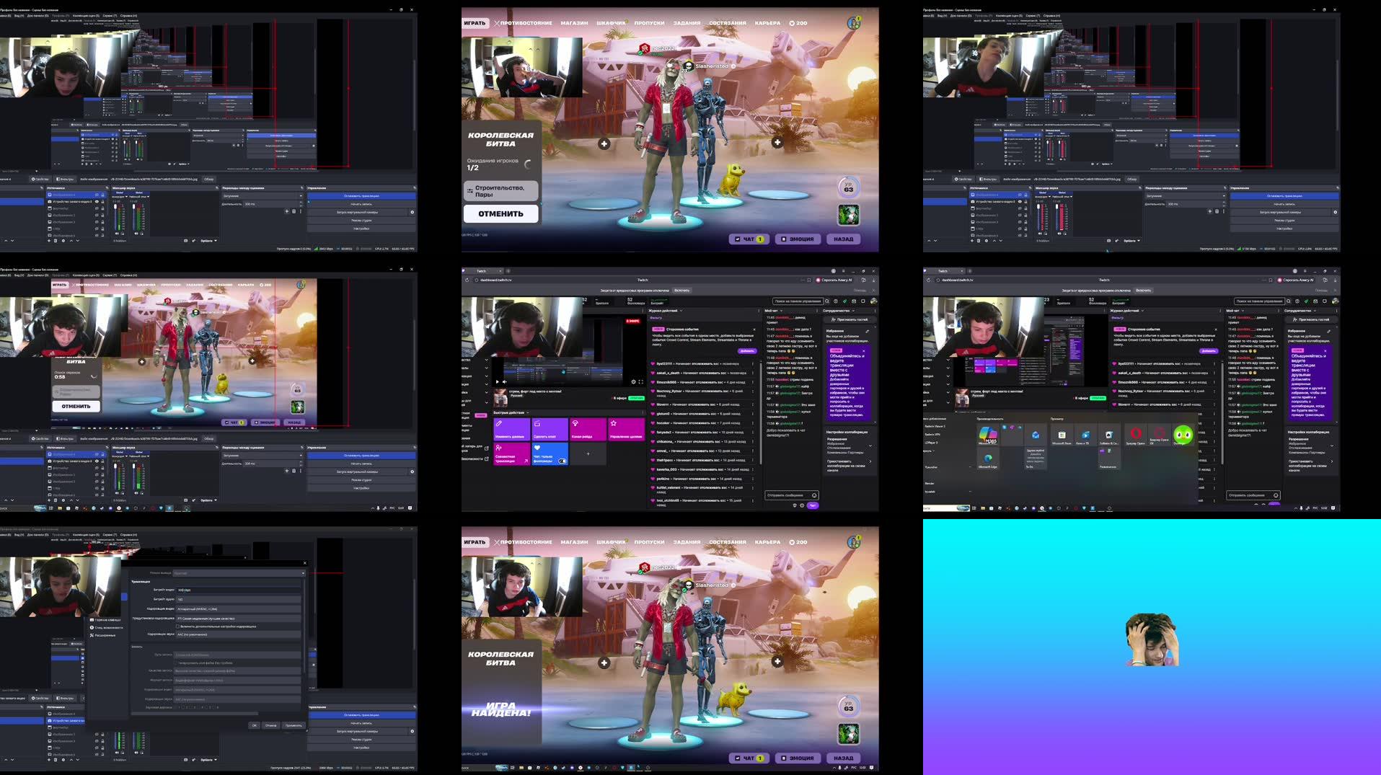Close Сторонние события card in quick-actions Twitch frame

pyautogui.click(x=754, y=329)
